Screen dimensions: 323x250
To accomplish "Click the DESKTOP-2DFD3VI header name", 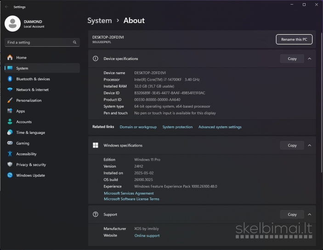I will click(x=108, y=37).
